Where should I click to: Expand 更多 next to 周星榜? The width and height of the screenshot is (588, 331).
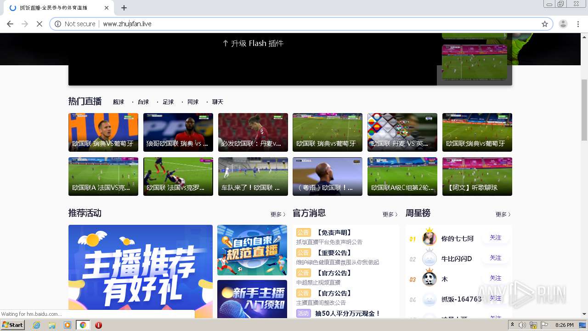click(503, 214)
